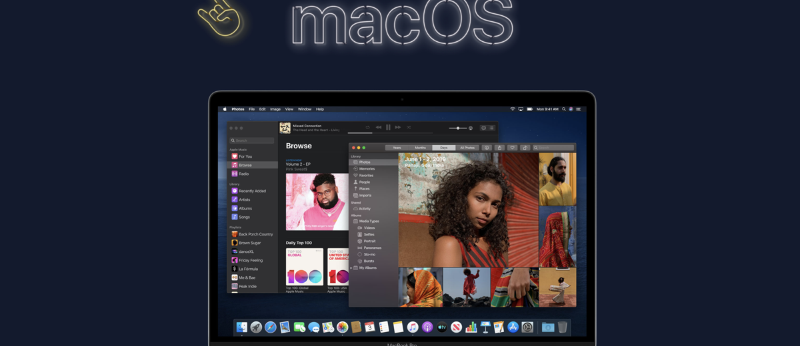Skip to next track in Music
Screen dimensions: 800x346
tap(398, 127)
